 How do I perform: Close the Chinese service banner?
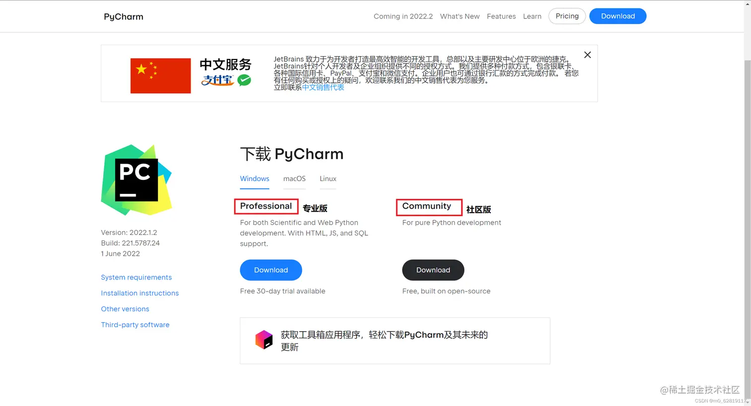point(587,55)
